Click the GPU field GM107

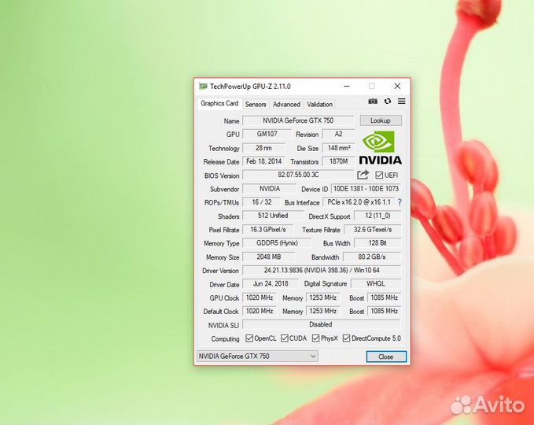tap(267, 134)
